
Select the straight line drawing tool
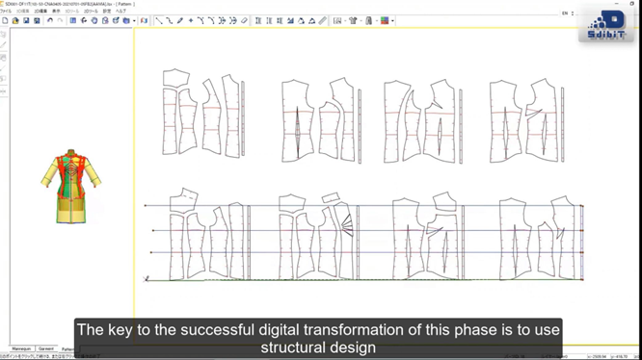tap(159, 20)
